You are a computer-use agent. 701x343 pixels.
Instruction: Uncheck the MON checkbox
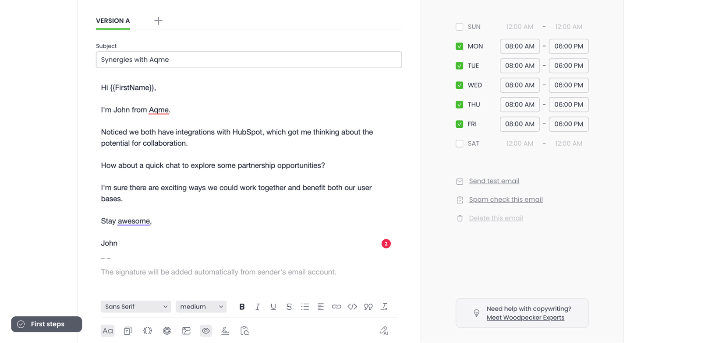point(459,46)
